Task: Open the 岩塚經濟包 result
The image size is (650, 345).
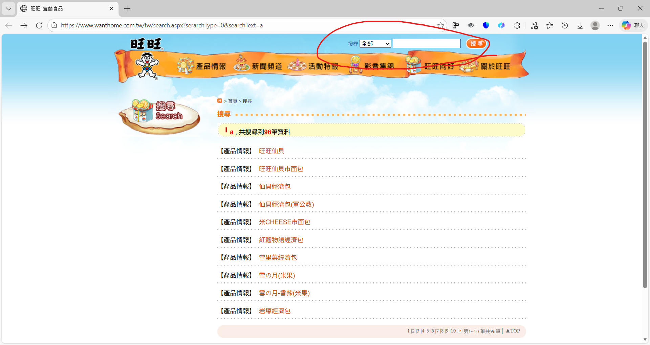Action: [x=275, y=311]
